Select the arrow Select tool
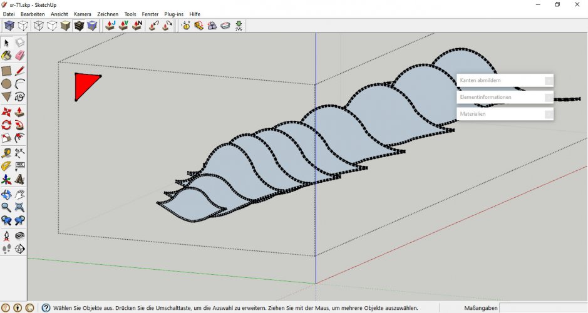Viewport: 588px width, 313px height. point(6,43)
